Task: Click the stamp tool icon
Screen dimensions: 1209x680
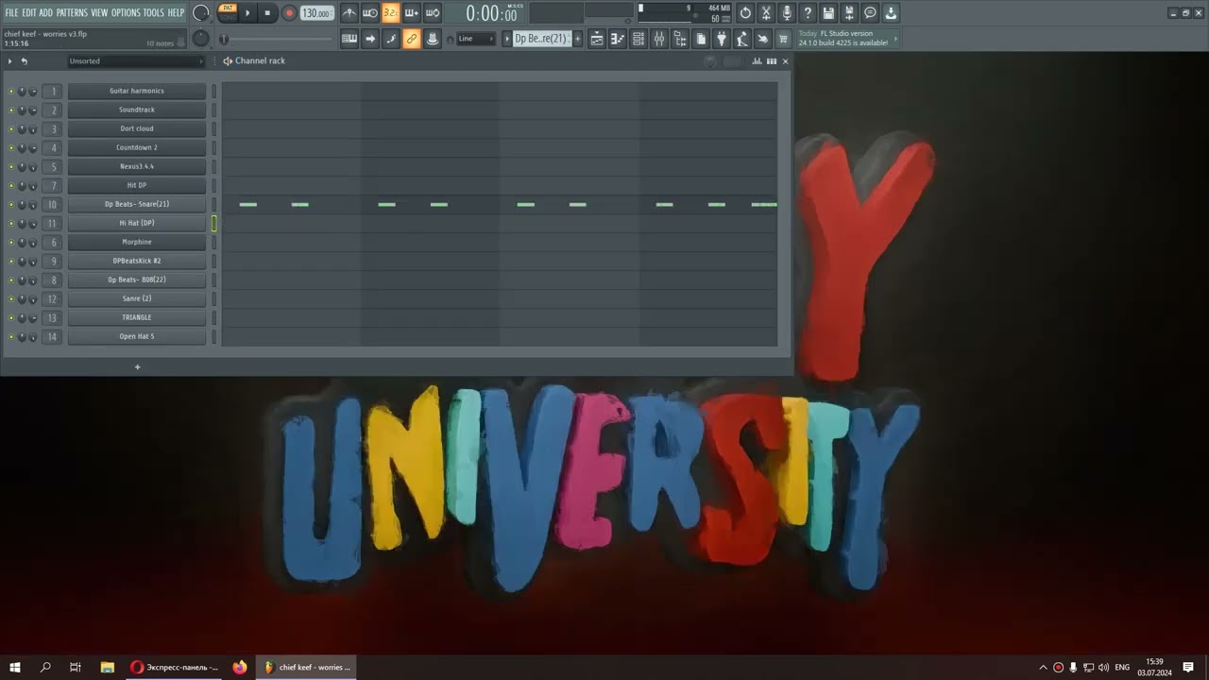Action: (433, 39)
